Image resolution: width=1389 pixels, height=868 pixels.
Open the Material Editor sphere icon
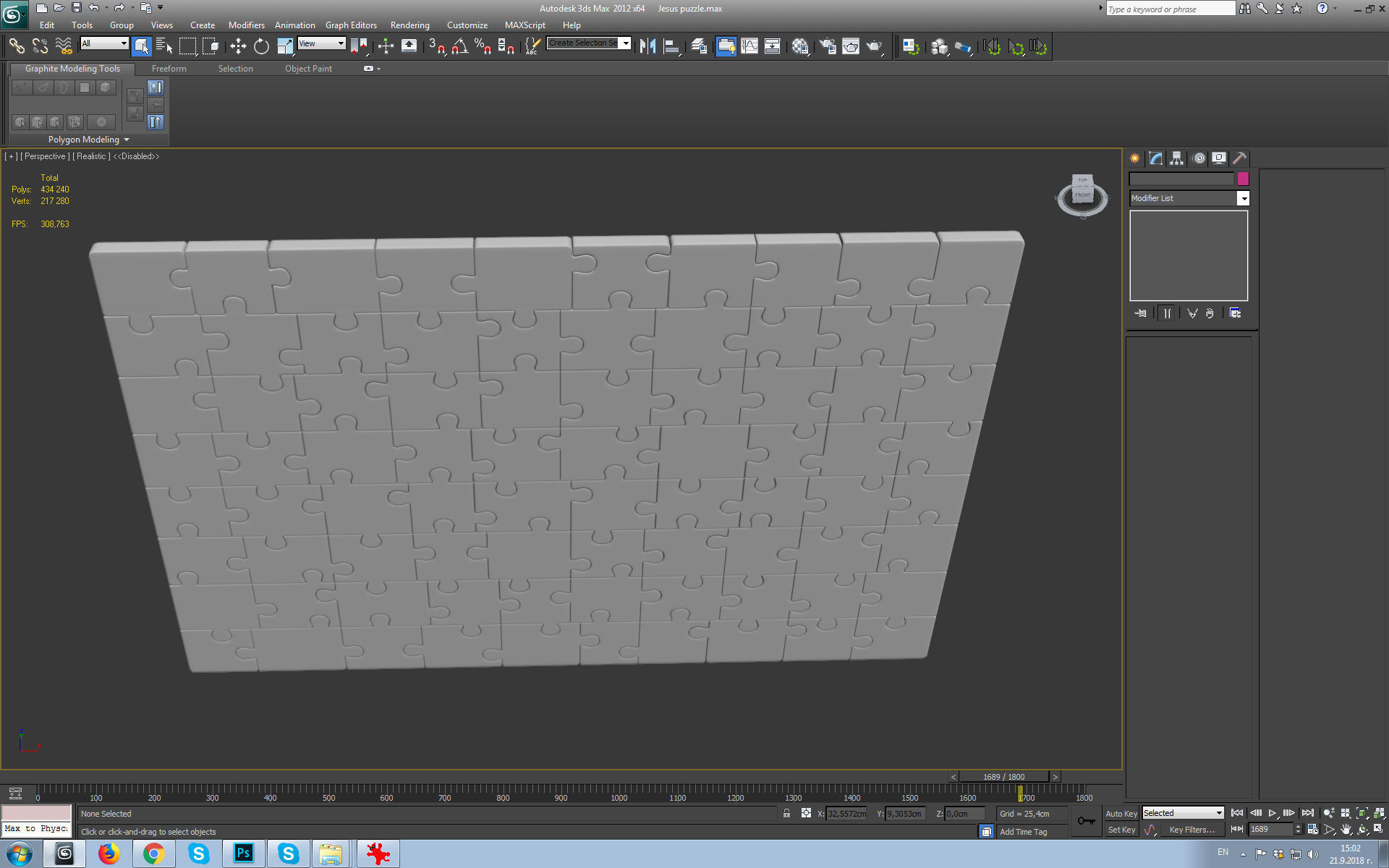[799, 47]
